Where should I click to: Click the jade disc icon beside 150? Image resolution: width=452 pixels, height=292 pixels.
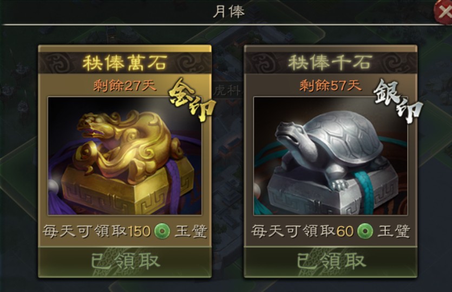pos(162,231)
